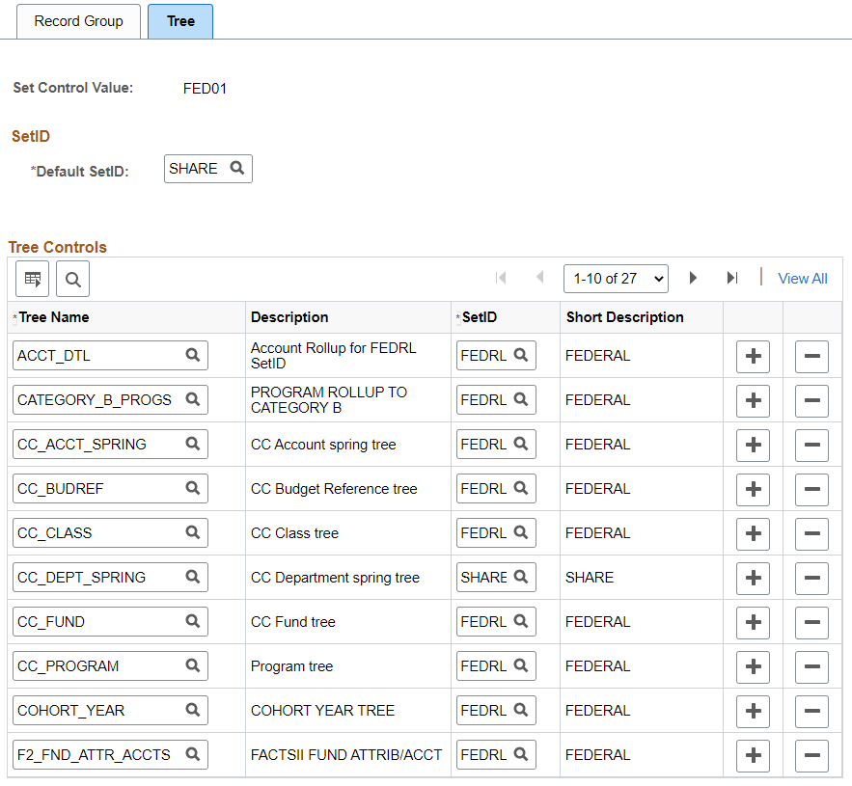This screenshot has height=786, width=852.
Task: Click the View All link
Action: click(x=802, y=279)
